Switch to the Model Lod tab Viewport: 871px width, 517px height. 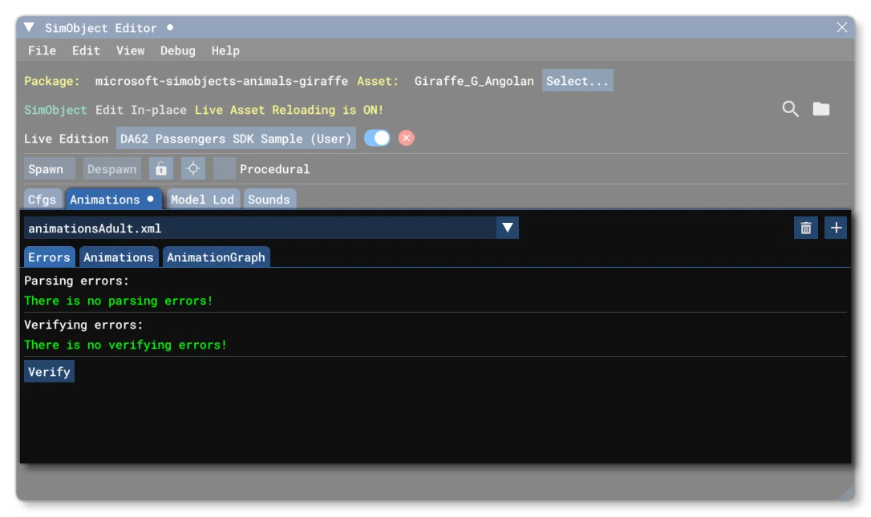203,200
